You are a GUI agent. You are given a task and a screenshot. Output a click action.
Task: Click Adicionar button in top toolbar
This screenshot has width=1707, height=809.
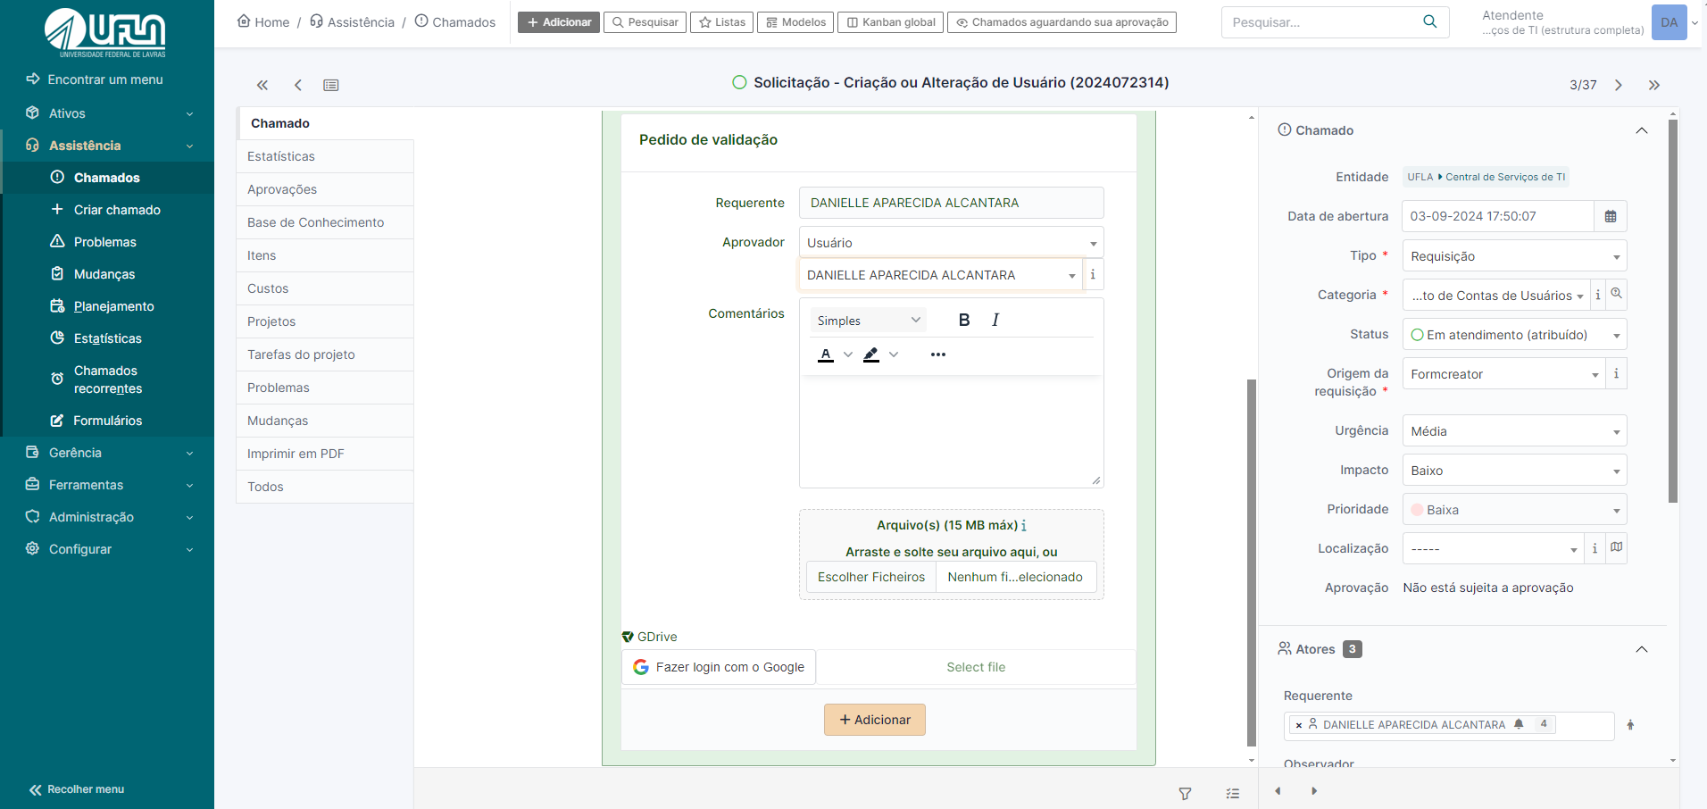[x=559, y=22]
